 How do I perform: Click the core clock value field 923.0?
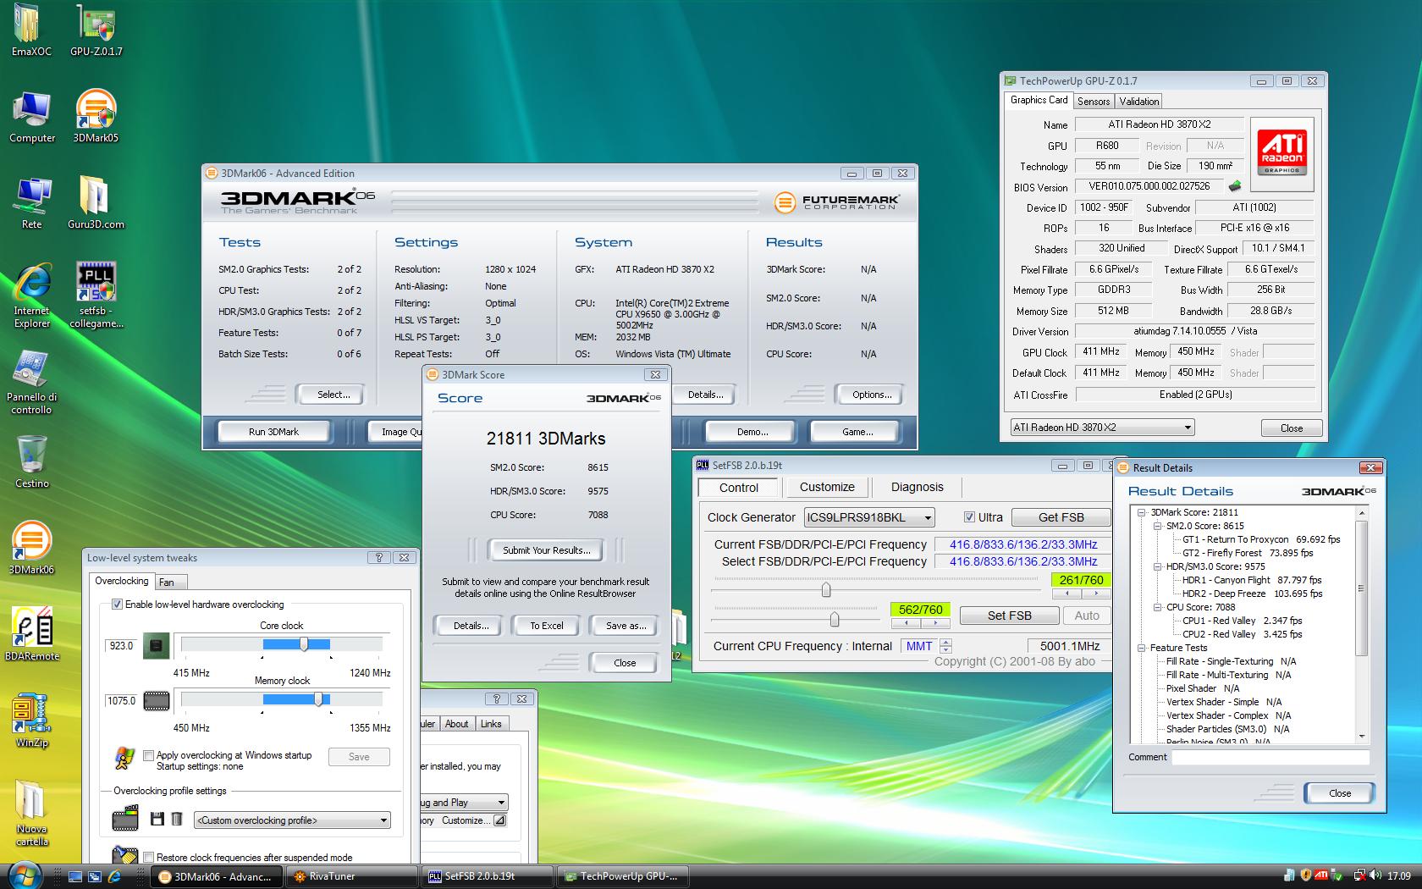tap(121, 645)
